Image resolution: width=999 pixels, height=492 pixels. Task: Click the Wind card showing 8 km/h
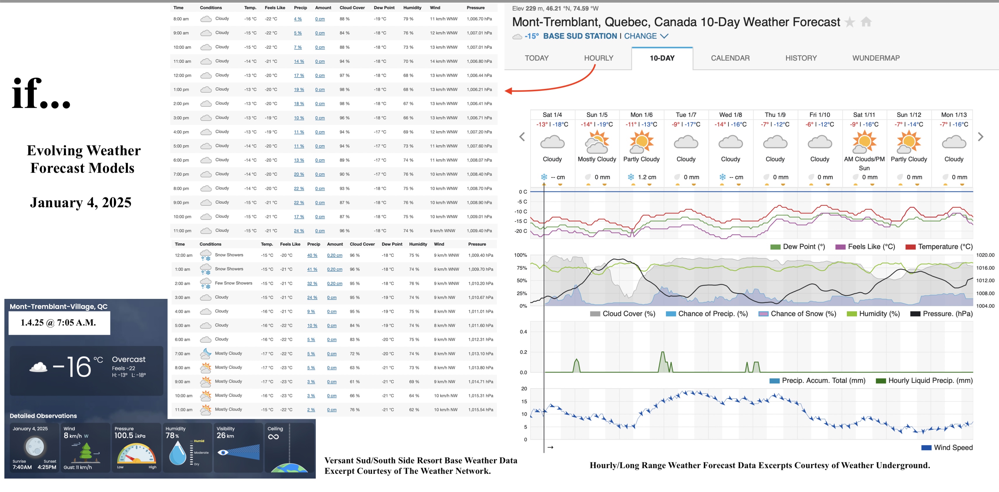85,448
